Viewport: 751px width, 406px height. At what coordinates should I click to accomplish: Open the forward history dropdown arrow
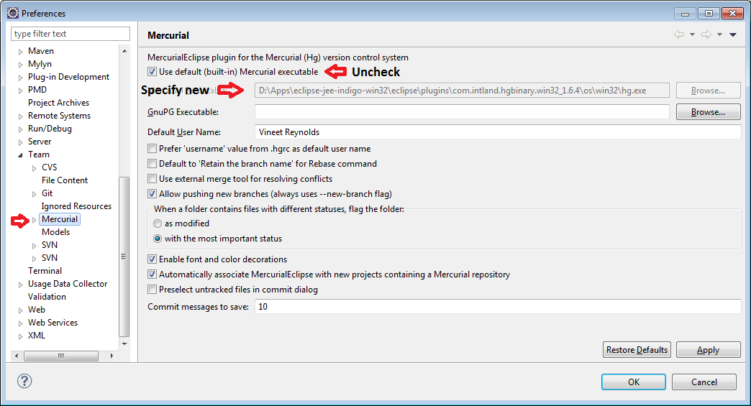coord(719,34)
